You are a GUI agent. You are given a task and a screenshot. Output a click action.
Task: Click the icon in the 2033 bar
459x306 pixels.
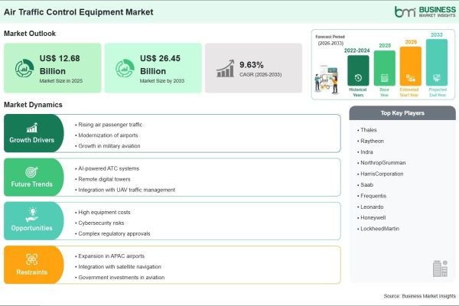tap(437, 78)
